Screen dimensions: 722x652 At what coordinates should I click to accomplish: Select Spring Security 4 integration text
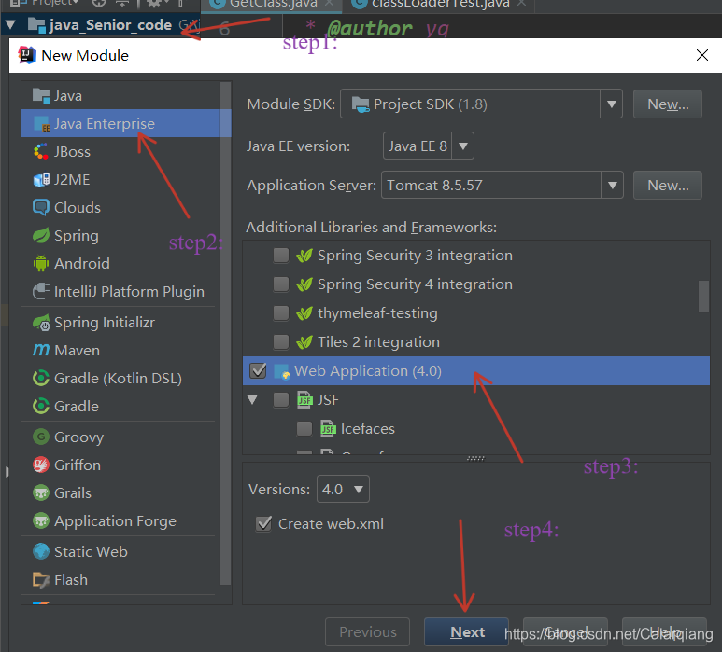click(x=415, y=284)
